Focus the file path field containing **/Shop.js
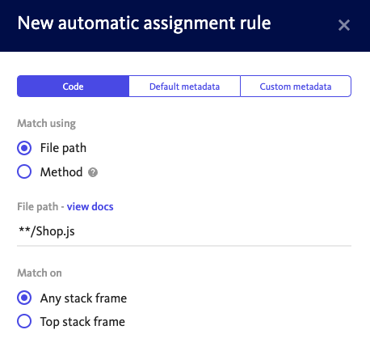 [x=184, y=231]
